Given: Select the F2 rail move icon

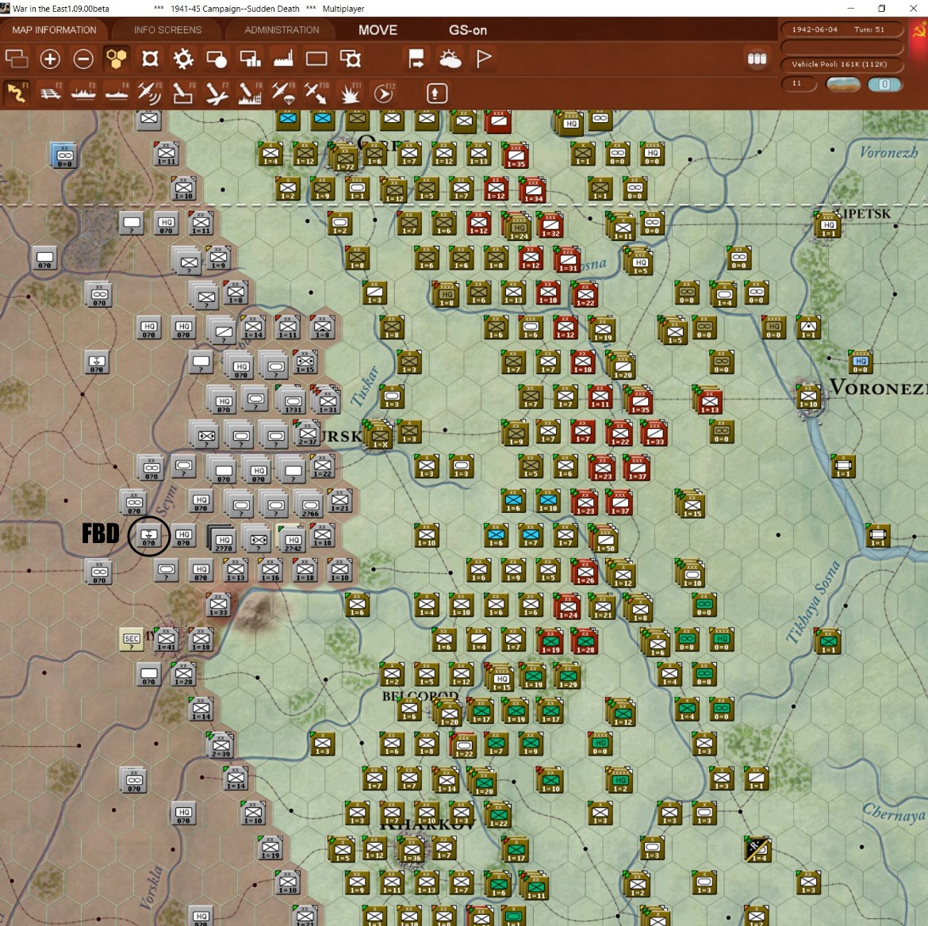Looking at the screenshot, I should coord(50,93).
